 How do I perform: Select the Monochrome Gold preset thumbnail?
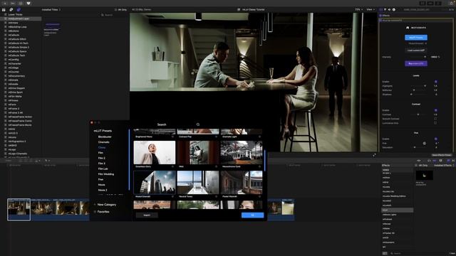(x=242, y=153)
